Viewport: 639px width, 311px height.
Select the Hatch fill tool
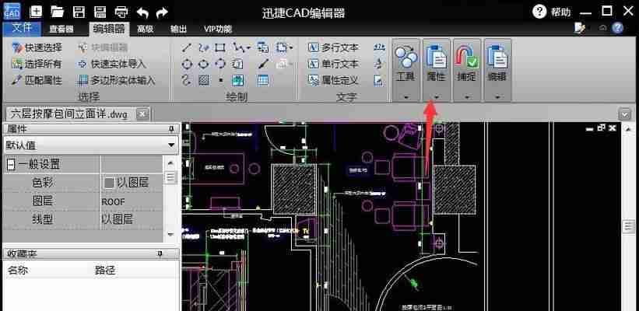[x=203, y=80]
